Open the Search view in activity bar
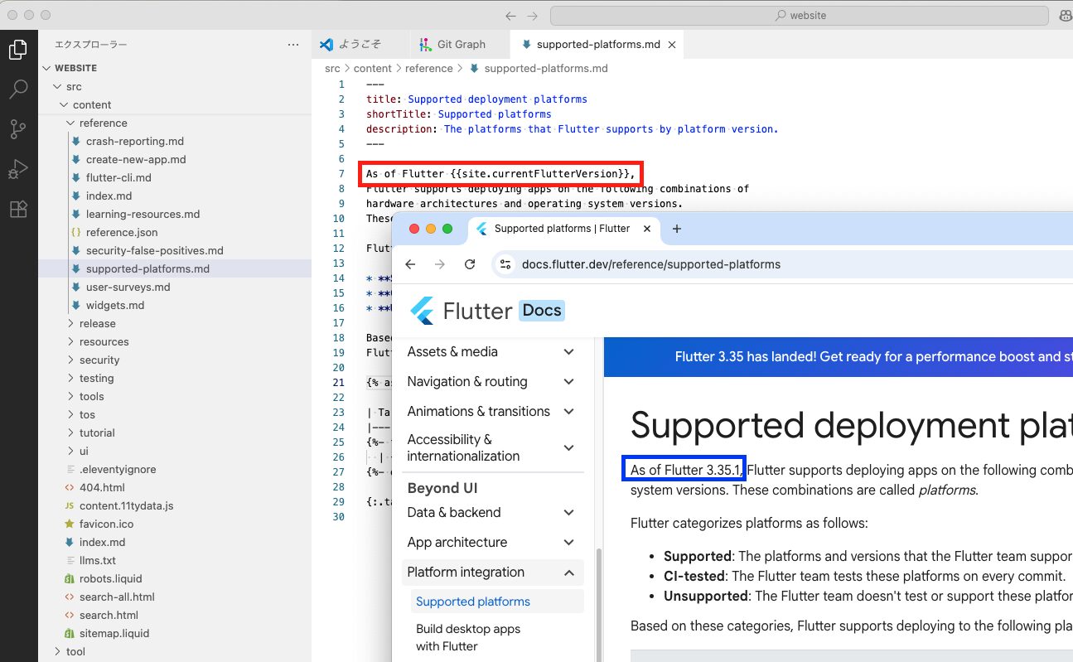Image resolution: width=1073 pixels, height=662 pixels. (17, 89)
